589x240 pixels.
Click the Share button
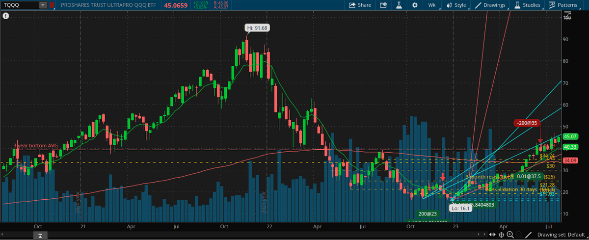click(x=360, y=5)
